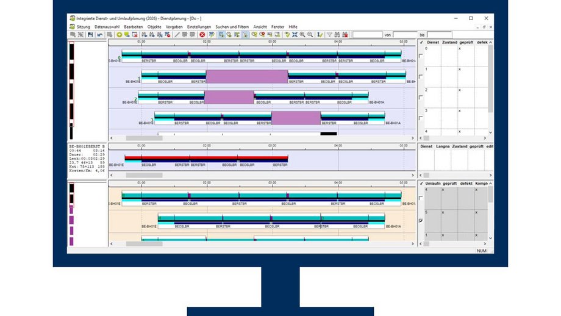The height and width of the screenshot is (316, 561).
Task: Click the 'von' input field
Action: pyautogui.click(x=404, y=35)
